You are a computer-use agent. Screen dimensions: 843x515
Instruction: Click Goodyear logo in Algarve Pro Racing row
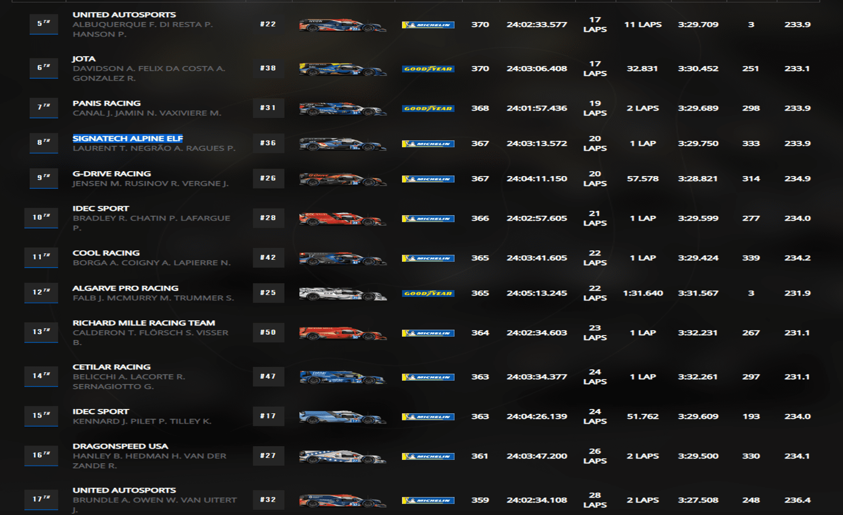pos(428,293)
